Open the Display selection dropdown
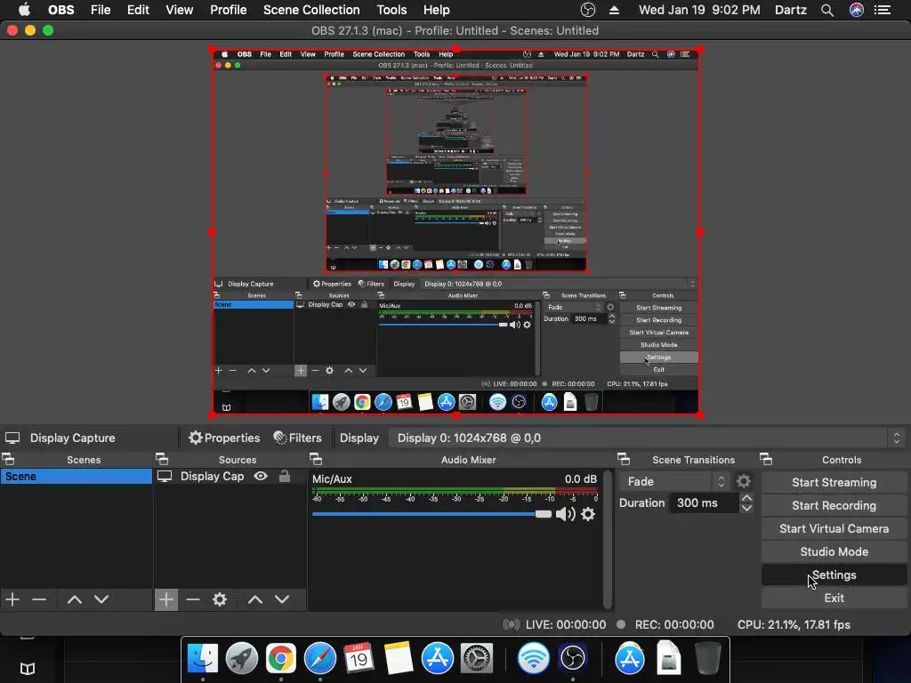 click(646, 438)
